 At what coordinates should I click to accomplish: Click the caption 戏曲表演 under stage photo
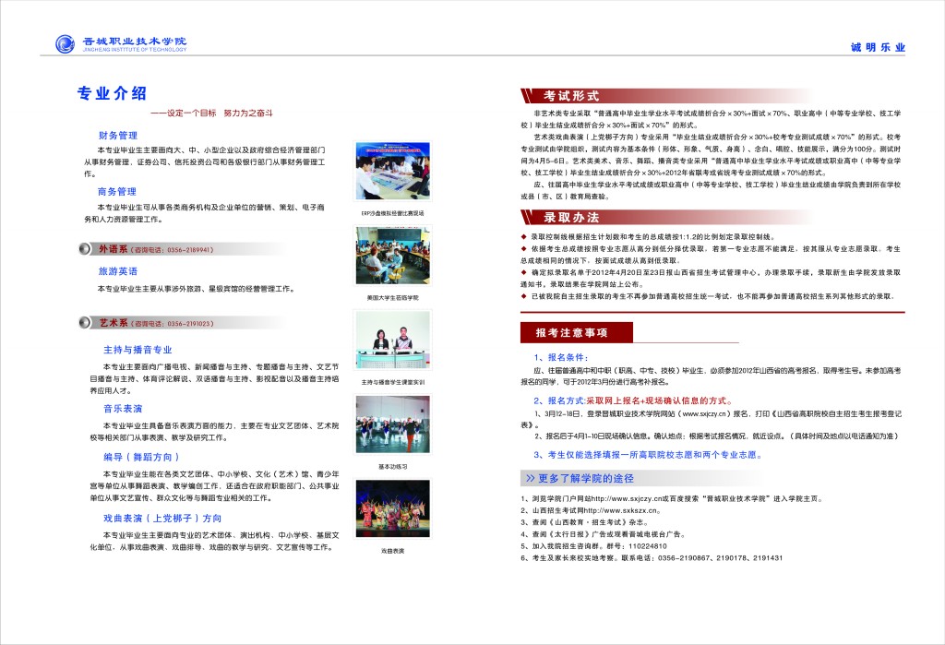click(393, 551)
